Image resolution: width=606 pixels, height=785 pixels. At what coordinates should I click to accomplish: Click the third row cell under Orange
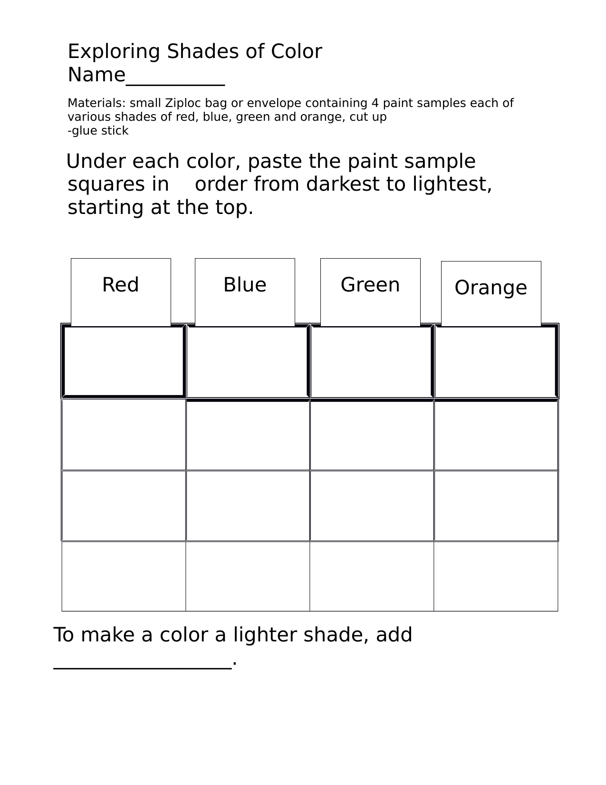[496, 506]
